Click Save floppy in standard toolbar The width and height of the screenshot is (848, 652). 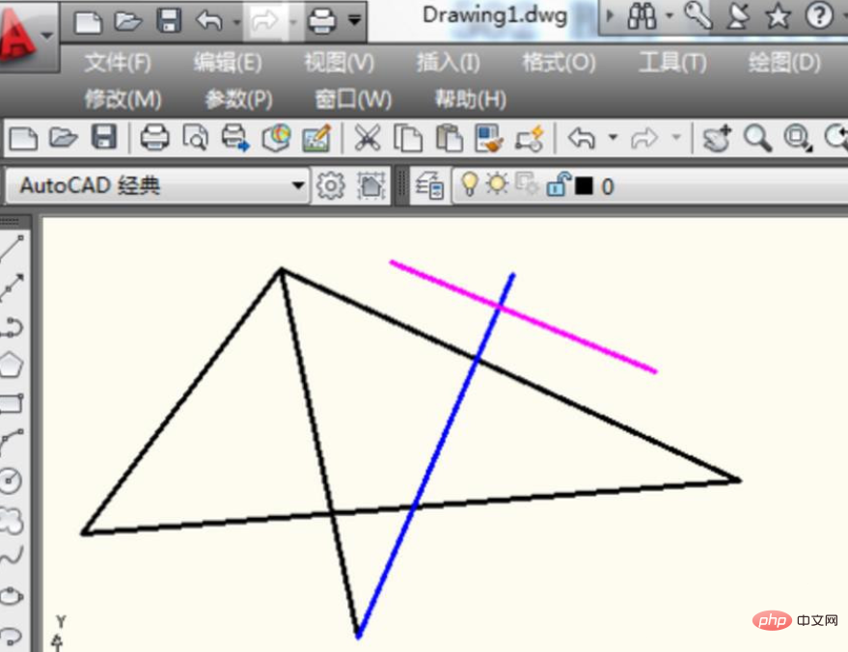[104, 137]
